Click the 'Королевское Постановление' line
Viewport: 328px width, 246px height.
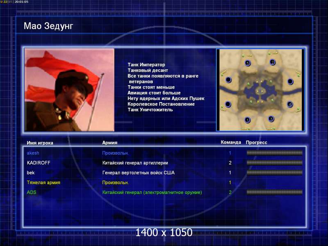click(161, 104)
